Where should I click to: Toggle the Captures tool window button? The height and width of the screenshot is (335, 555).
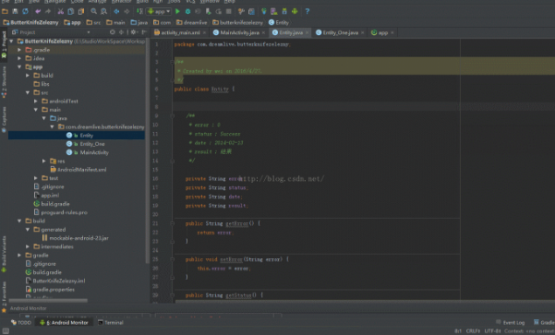tap(4, 120)
